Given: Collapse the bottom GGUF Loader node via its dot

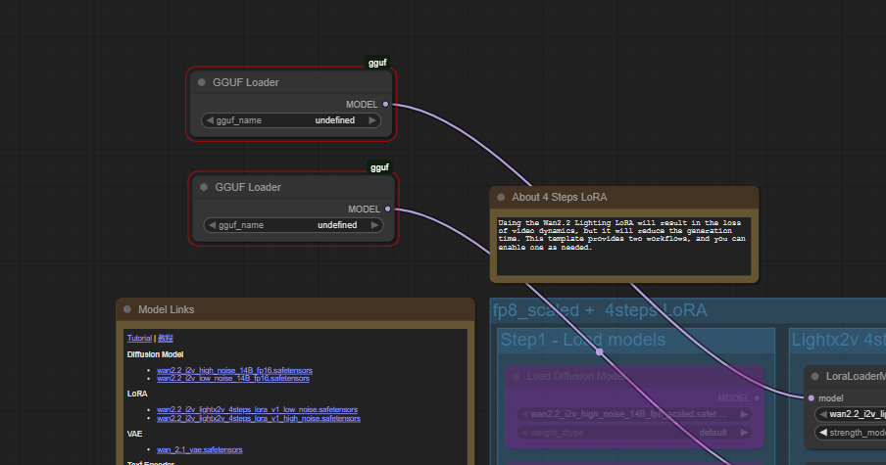Looking at the screenshot, I should coord(204,187).
